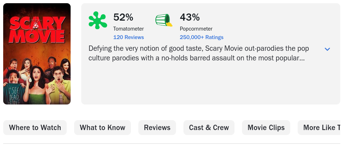Click the green rotten splat Tomatometer icon
This screenshot has width=347, height=156.
(x=98, y=20)
